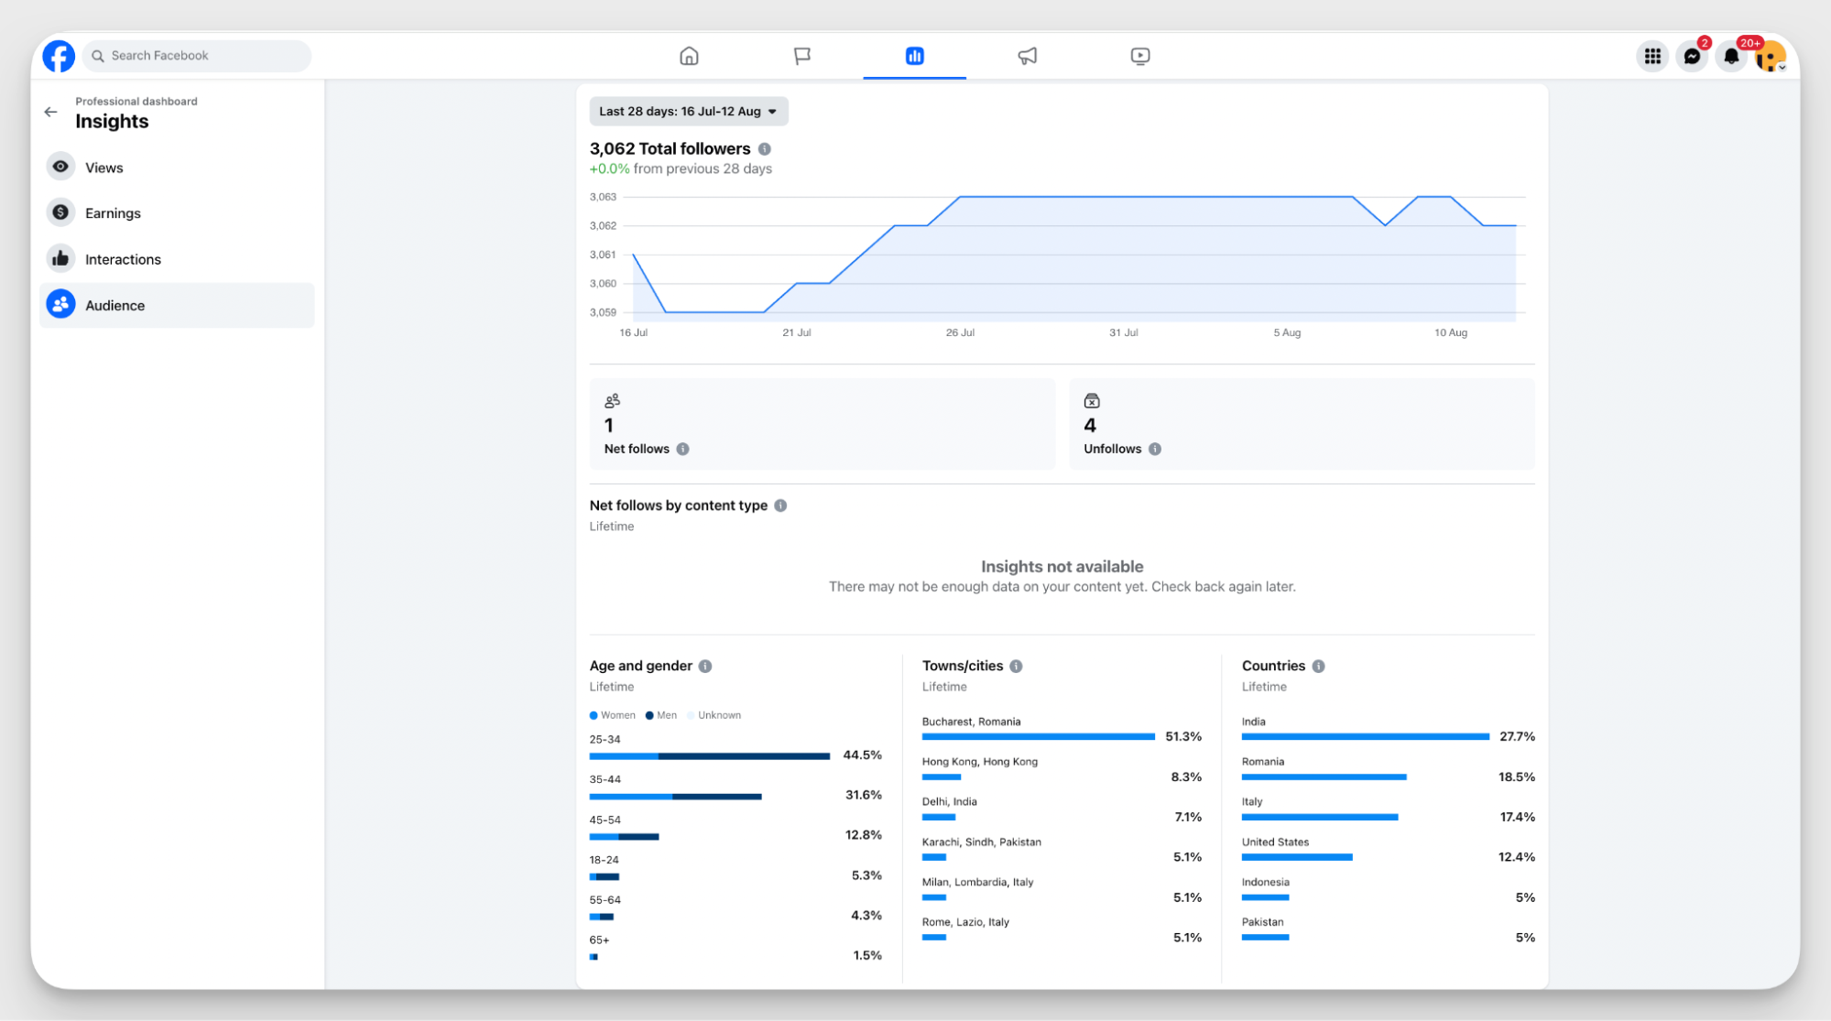The width and height of the screenshot is (1831, 1021).
Task: Click the Romania country label
Action: tap(1262, 762)
